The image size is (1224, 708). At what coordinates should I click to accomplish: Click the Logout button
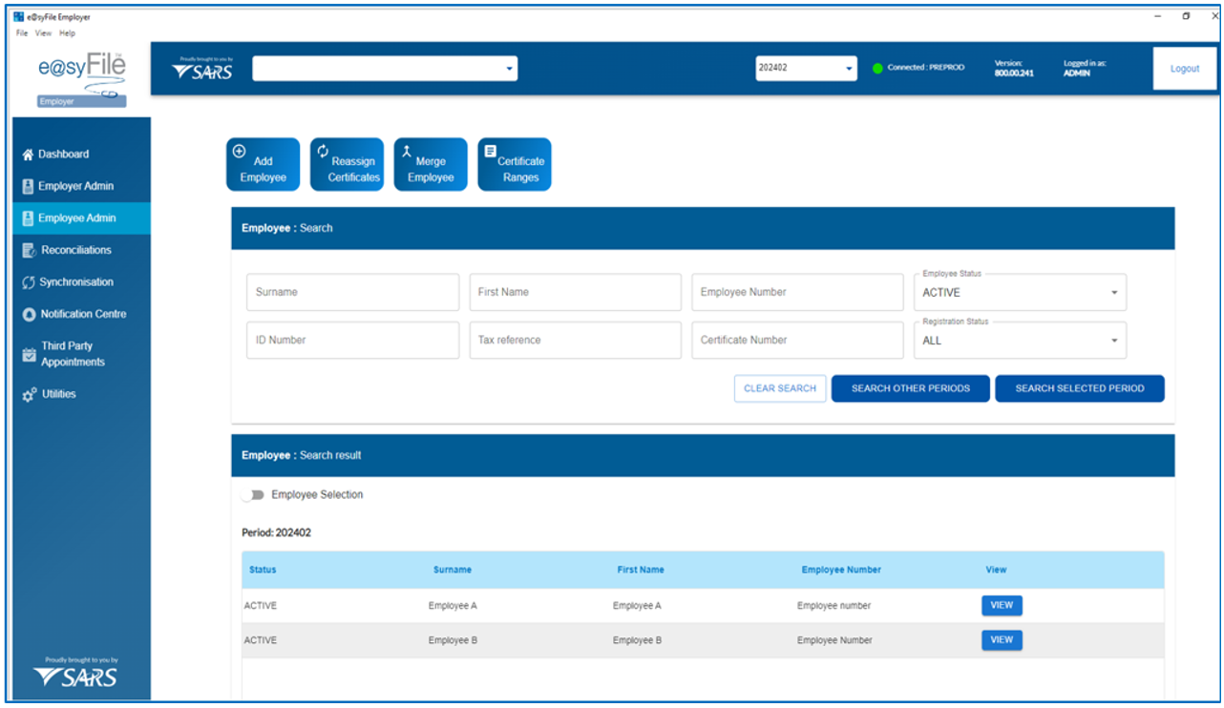click(x=1184, y=69)
